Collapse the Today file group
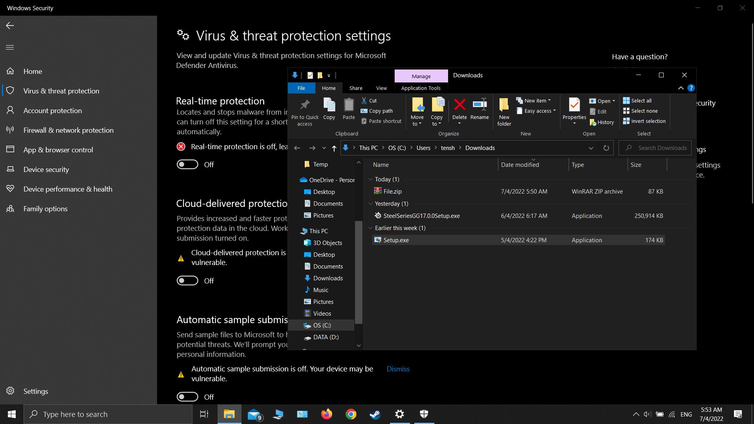The image size is (754, 424). click(x=370, y=179)
